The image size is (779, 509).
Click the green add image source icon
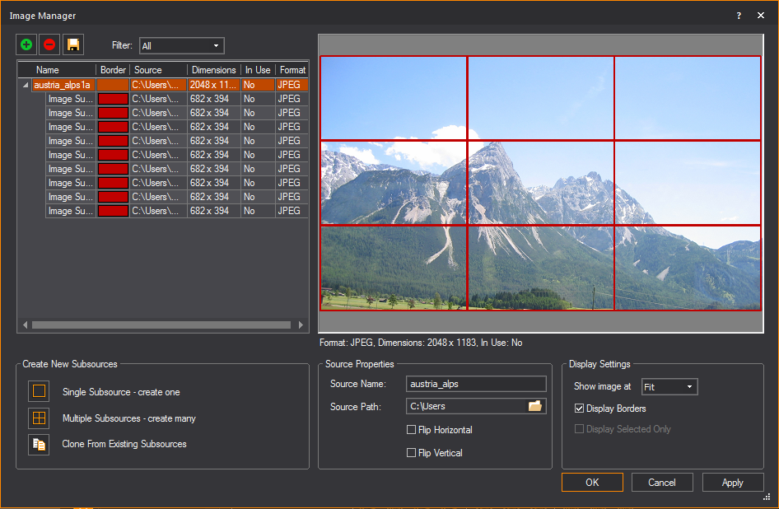(x=26, y=44)
